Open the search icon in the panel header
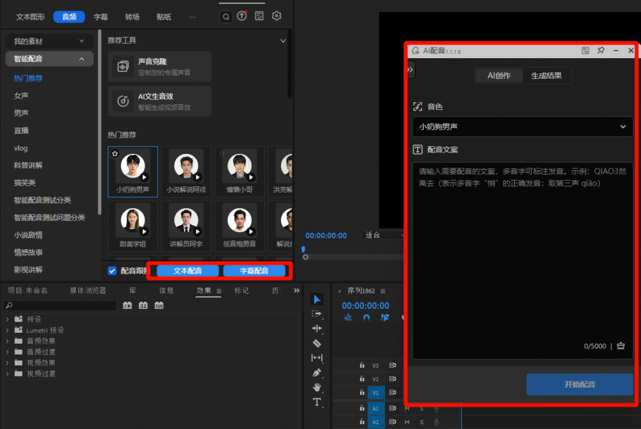 pos(225,17)
